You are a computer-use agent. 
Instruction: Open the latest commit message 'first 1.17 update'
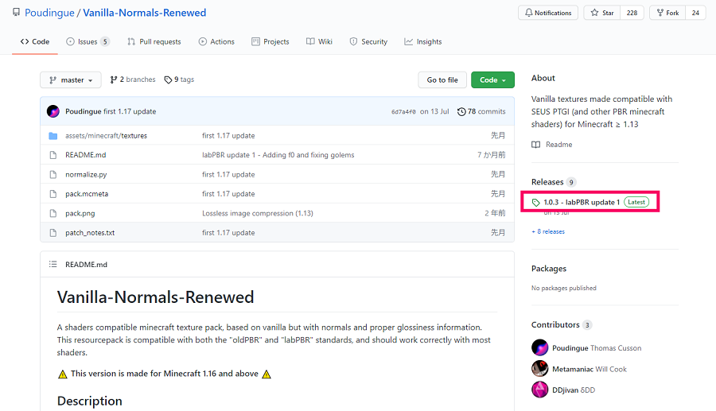click(x=130, y=111)
